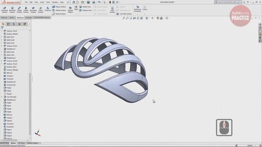The width and height of the screenshot is (262, 147).
Task: Select the Lofted Surface tool
Action: 26,10
